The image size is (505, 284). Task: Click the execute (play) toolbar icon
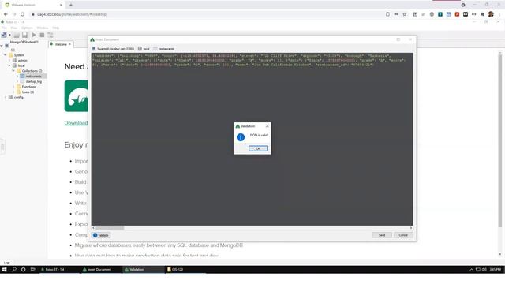[34, 35]
